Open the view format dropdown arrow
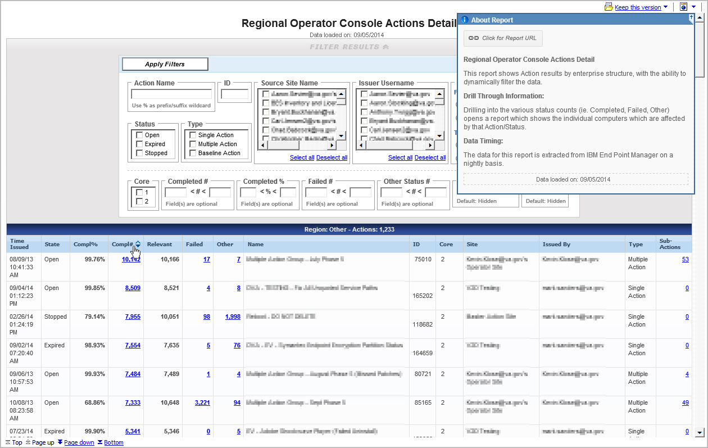Screen dimensions: 708x448 [694, 7]
